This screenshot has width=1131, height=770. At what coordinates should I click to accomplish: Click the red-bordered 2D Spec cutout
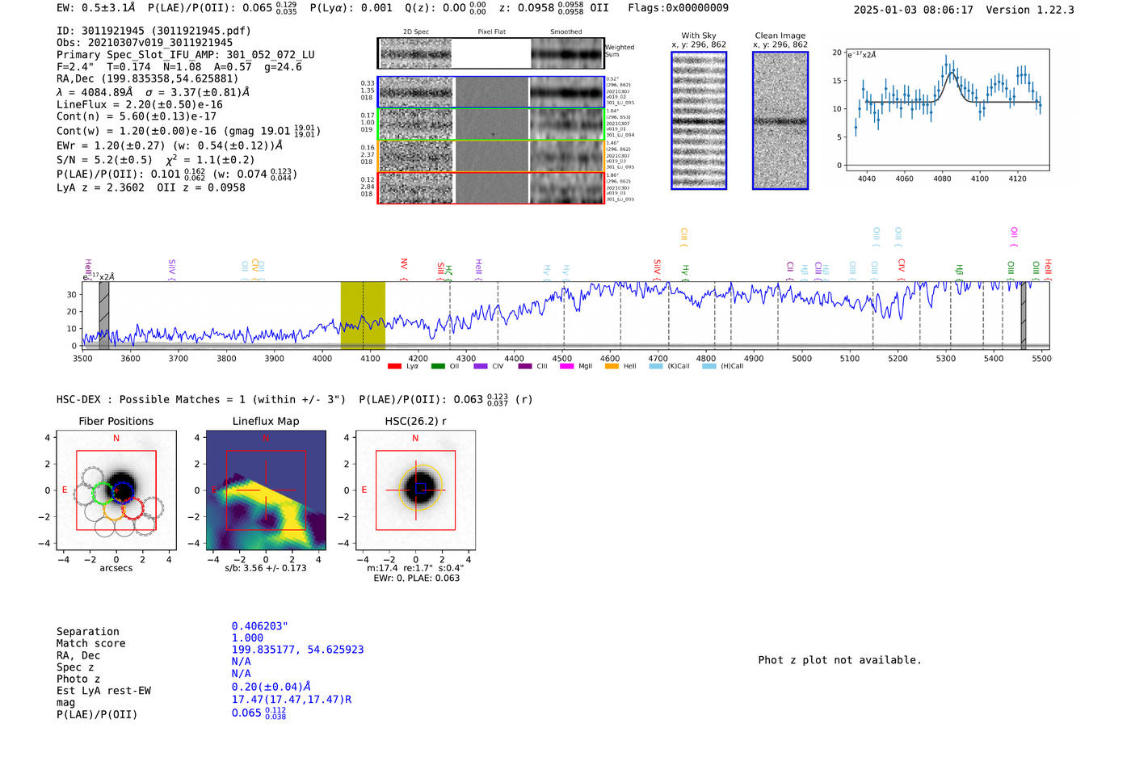415,188
